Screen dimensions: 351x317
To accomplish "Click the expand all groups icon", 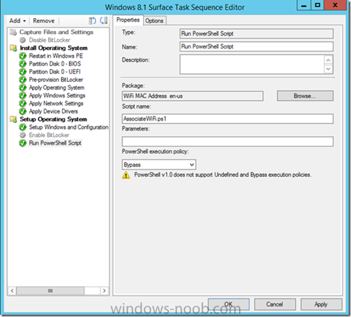I will click(x=92, y=21).
